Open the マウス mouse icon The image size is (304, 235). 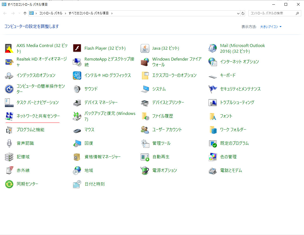77,130
